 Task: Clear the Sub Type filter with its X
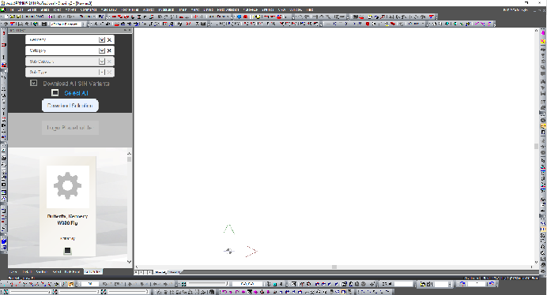point(109,72)
